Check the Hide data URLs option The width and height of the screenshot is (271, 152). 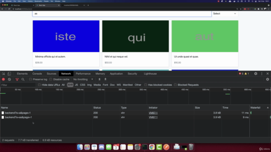tap(39, 85)
